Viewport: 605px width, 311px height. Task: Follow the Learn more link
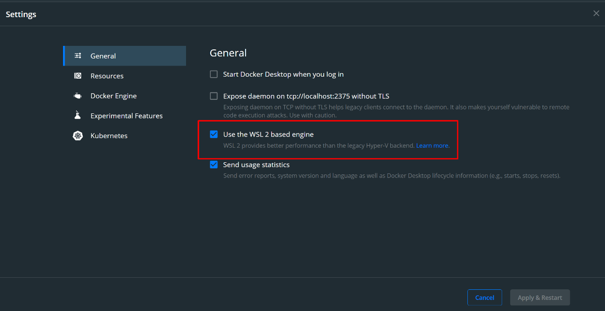pyautogui.click(x=433, y=146)
